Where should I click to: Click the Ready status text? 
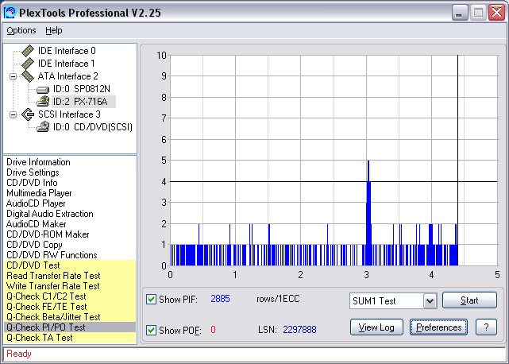(x=19, y=354)
